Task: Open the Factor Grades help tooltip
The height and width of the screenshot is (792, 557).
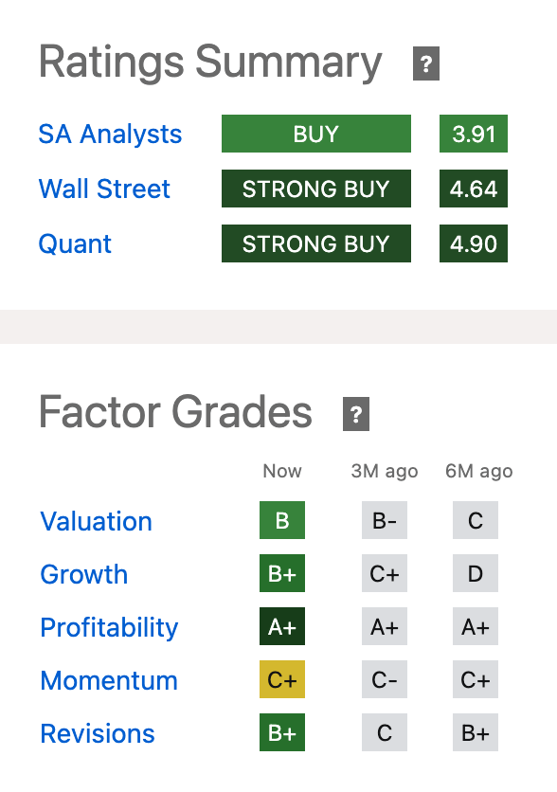Action: 355,413
